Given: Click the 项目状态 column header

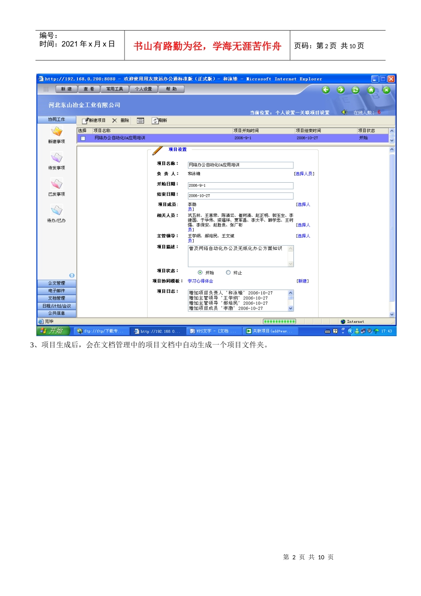Looking at the screenshot, I should pos(373,131).
